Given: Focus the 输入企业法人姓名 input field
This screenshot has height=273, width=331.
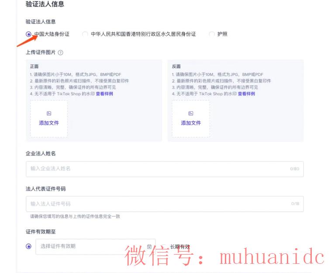Looking at the screenshot, I should 165,169.
